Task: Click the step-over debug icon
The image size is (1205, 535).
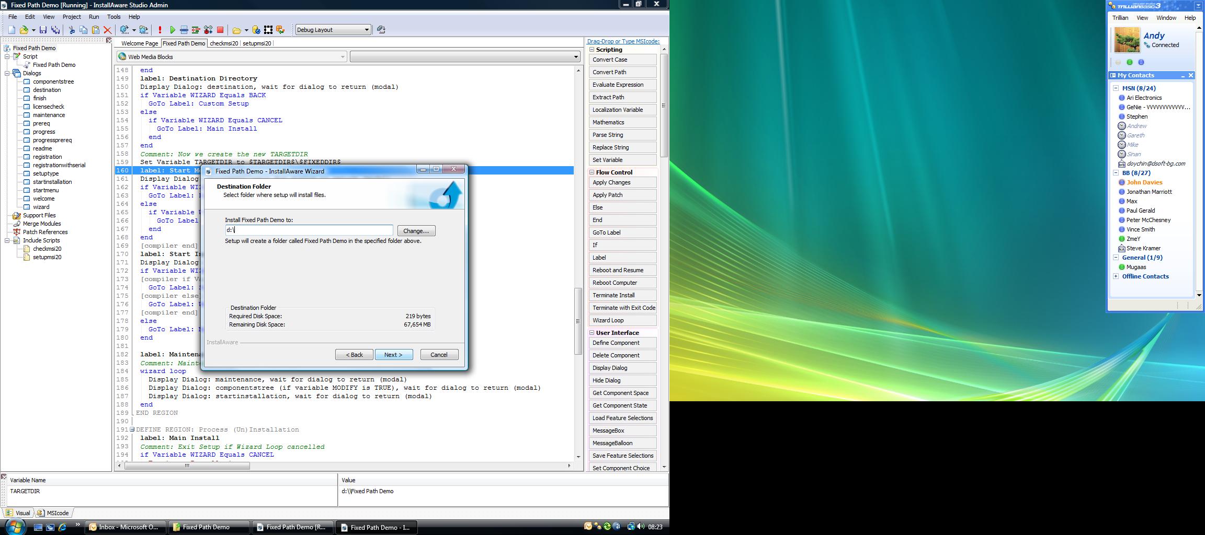Action: (184, 30)
